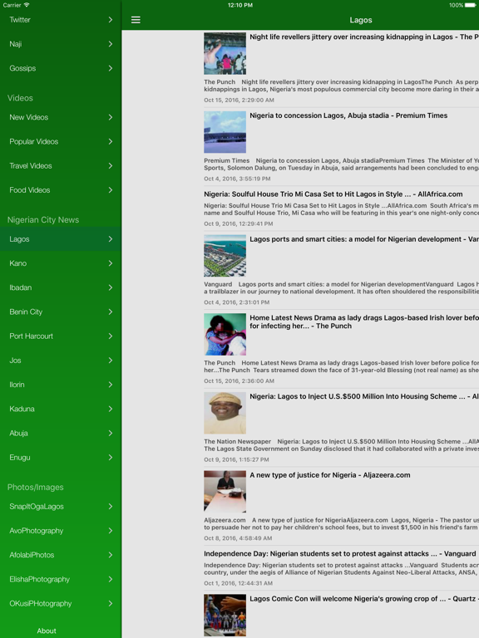
Task: Select Benin City news
Action: click(61, 312)
